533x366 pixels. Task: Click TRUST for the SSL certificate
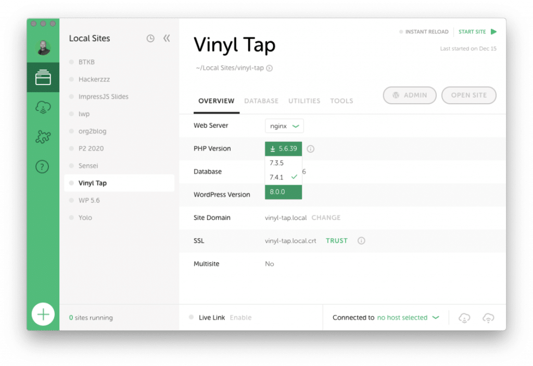337,241
